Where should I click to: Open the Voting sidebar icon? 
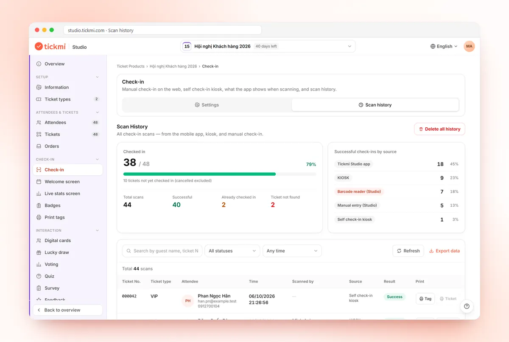click(39, 264)
